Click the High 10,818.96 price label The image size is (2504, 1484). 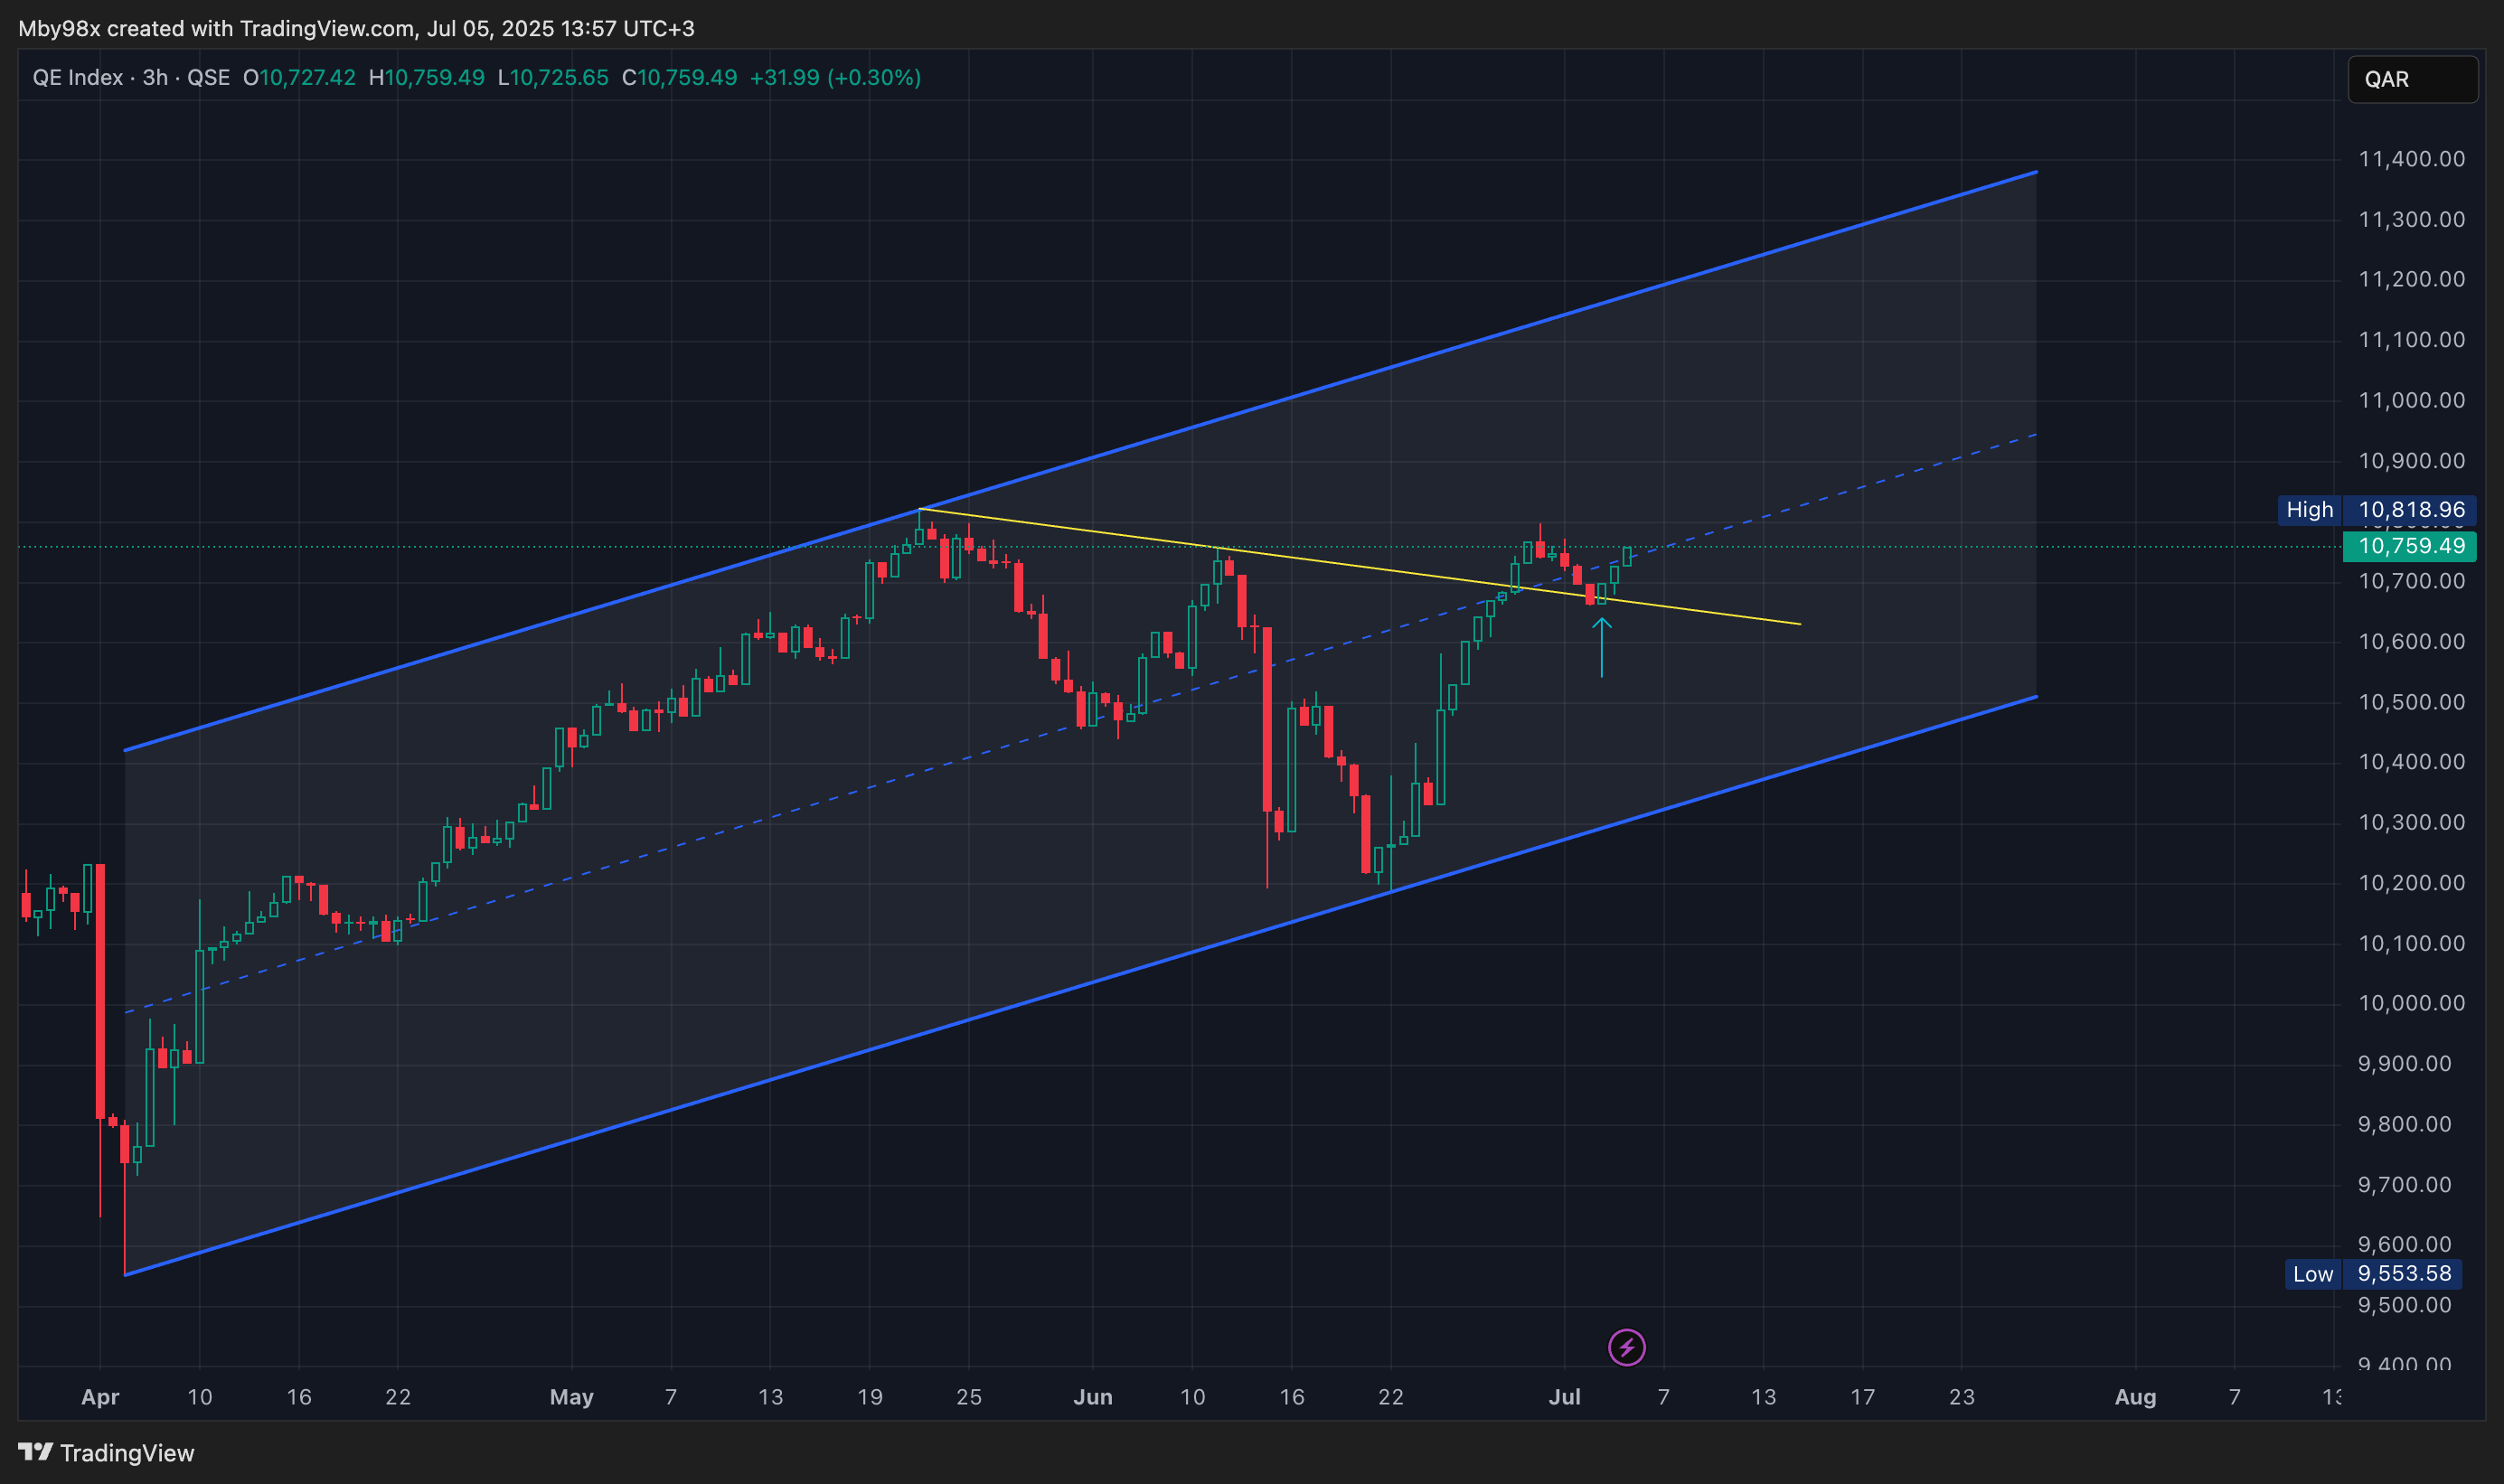(2376, 510)
